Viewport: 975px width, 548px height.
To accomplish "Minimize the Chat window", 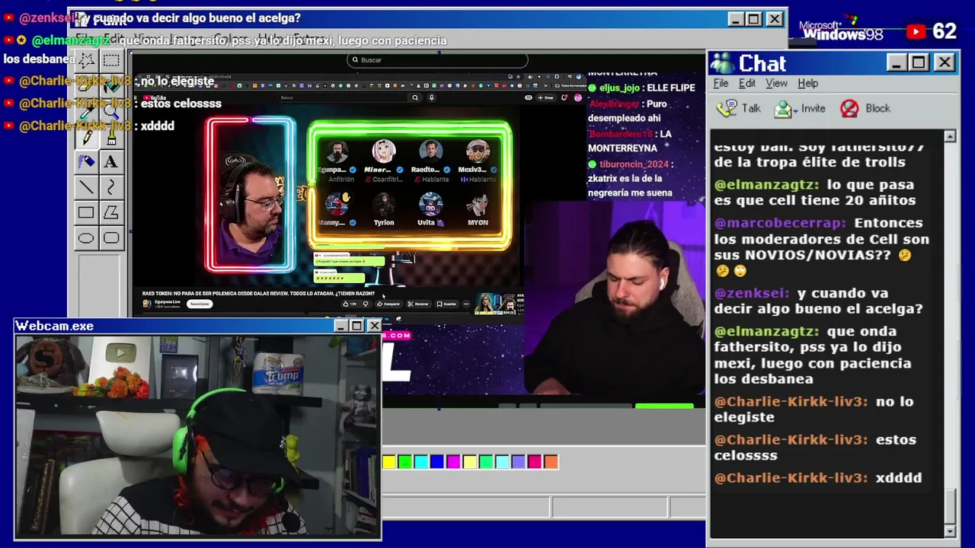I will point(897,62).
